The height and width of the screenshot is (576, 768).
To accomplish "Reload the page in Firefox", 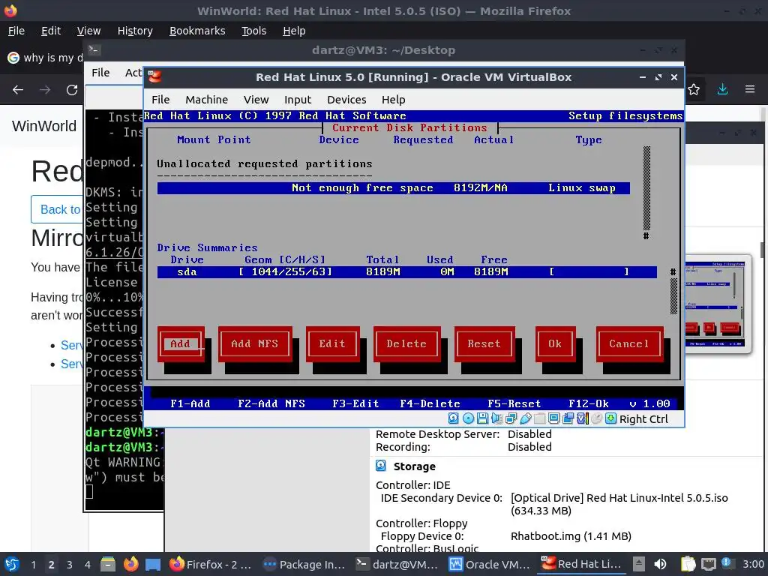I will coord(72,90).
